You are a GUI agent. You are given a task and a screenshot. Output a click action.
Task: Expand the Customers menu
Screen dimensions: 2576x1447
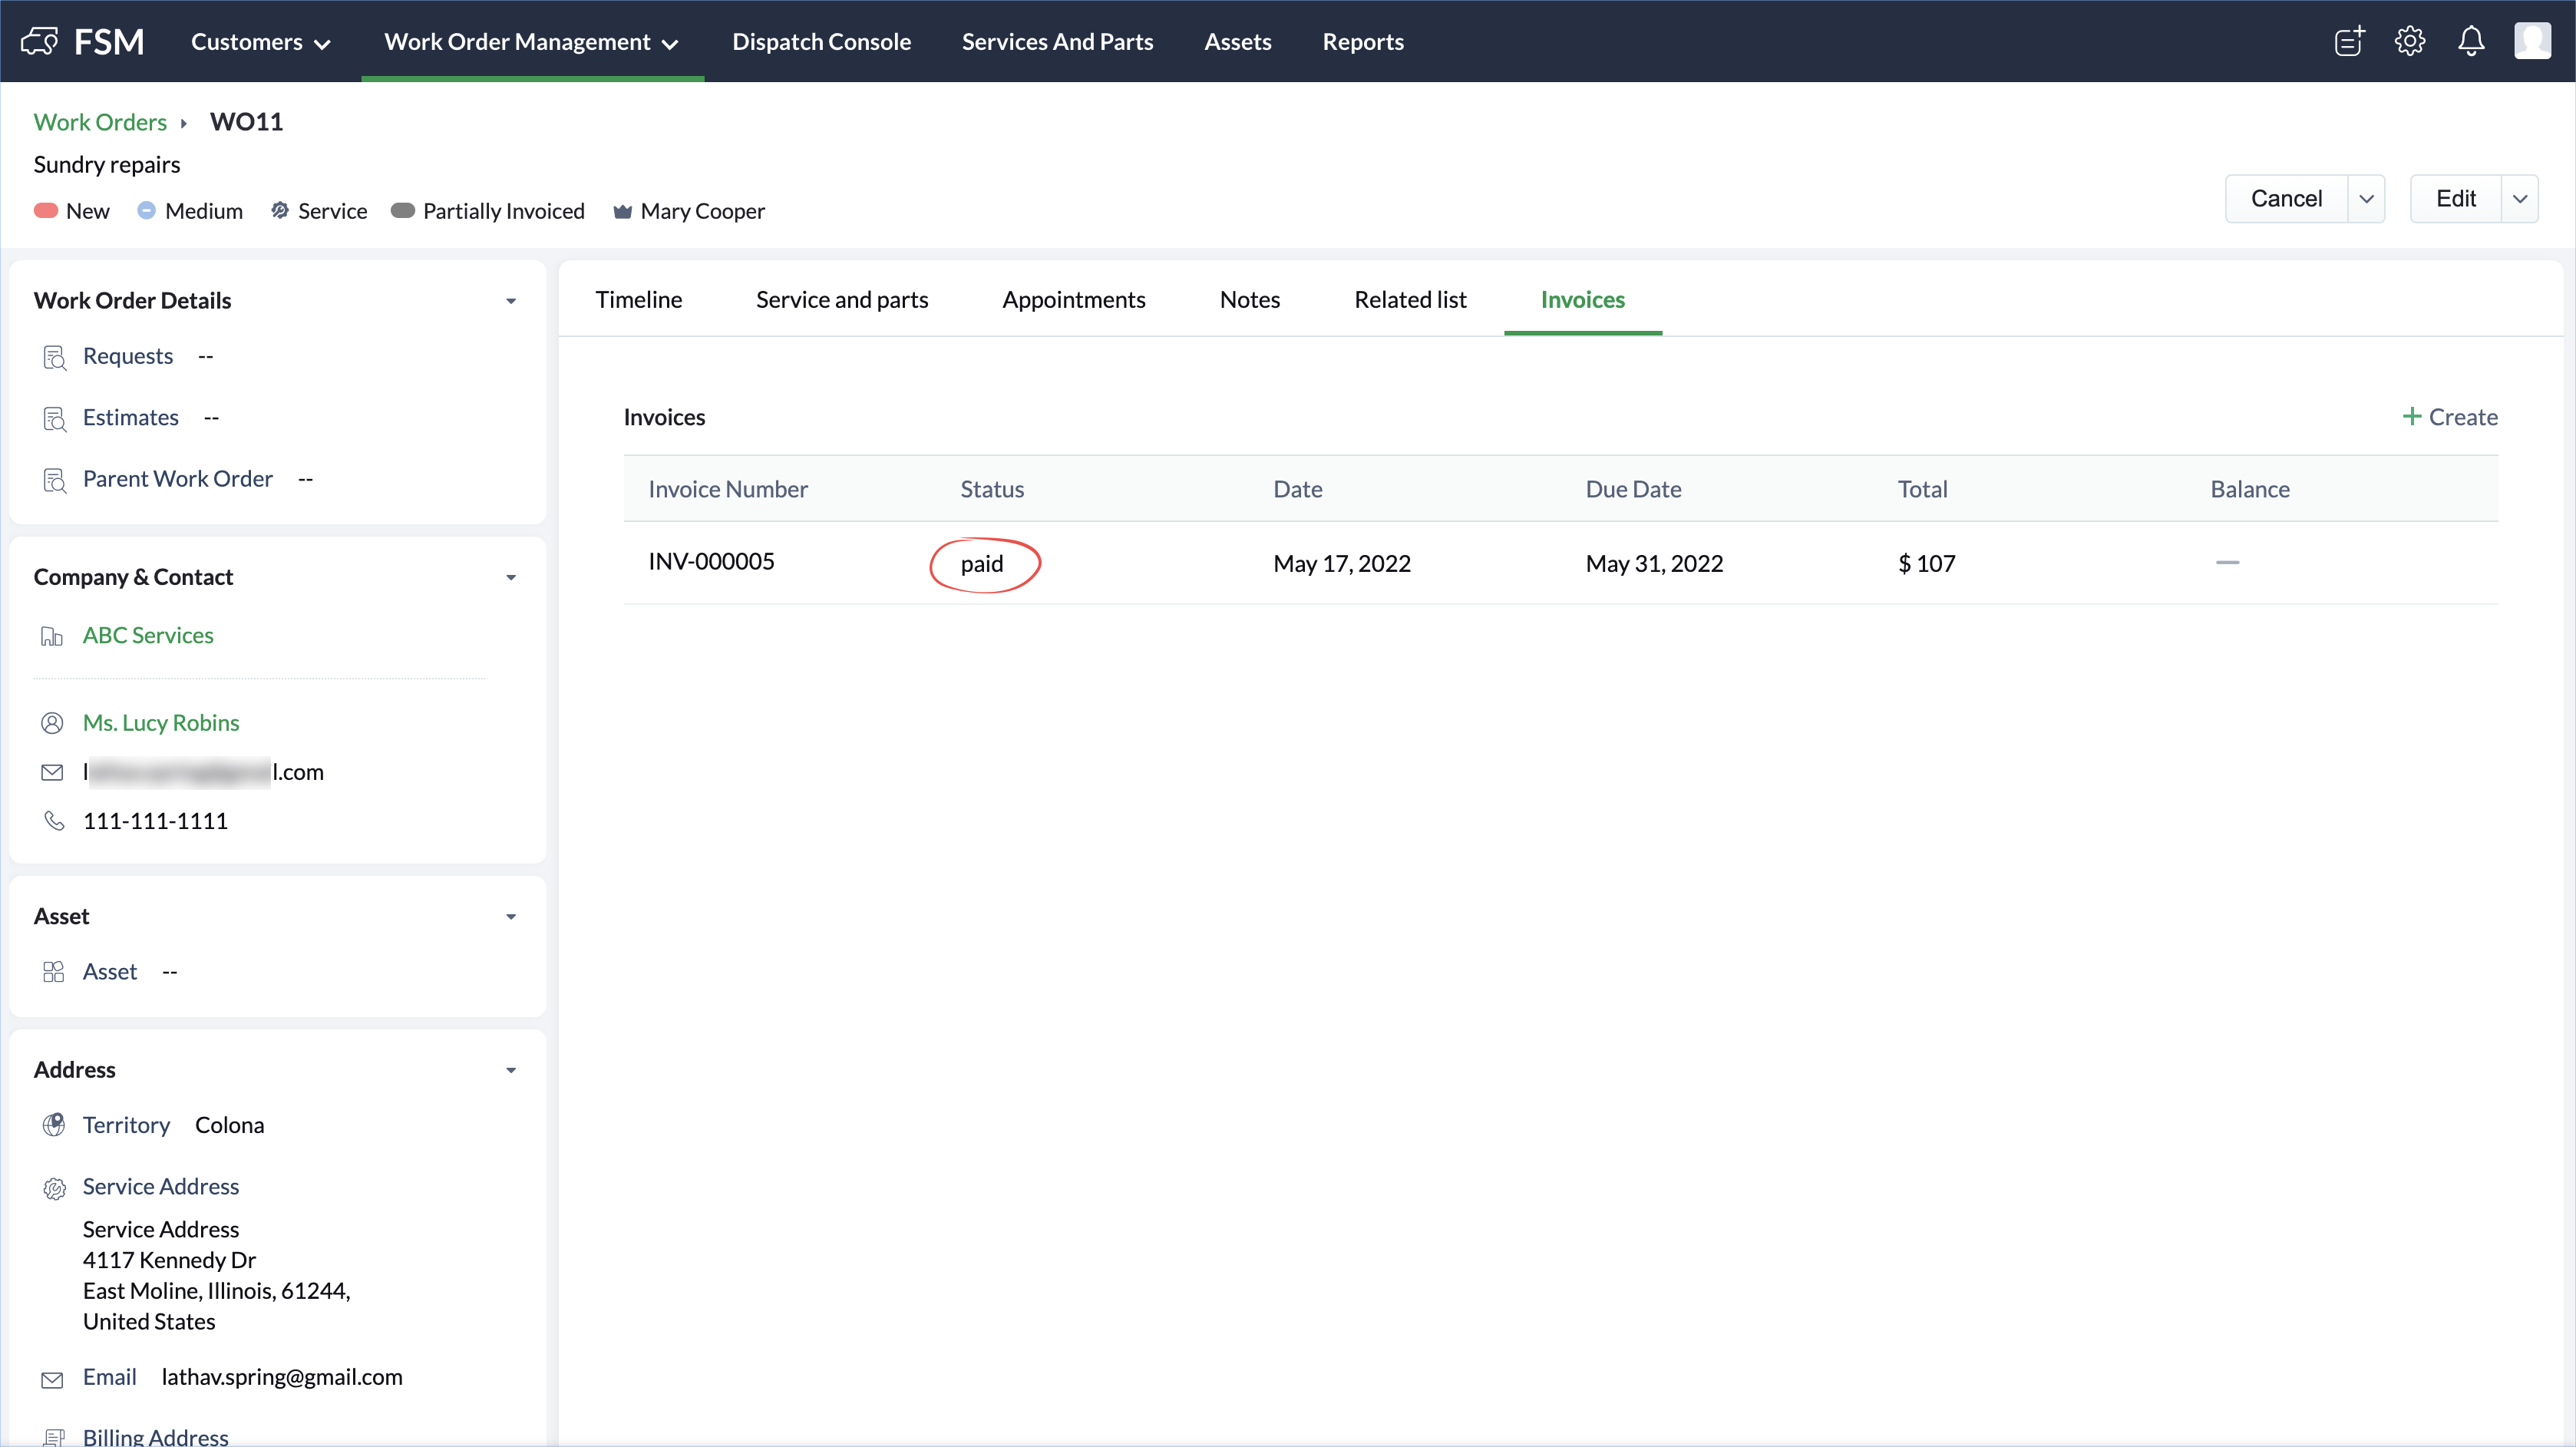click(x=260, y=42)
